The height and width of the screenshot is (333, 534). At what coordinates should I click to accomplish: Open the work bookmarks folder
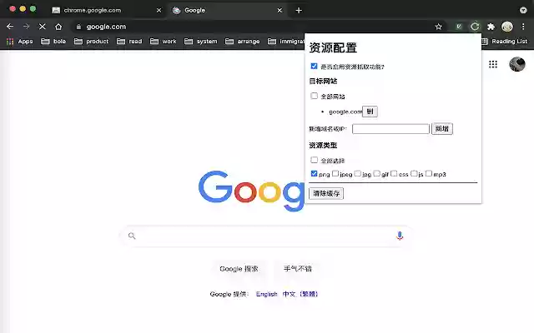pos(164,42)
